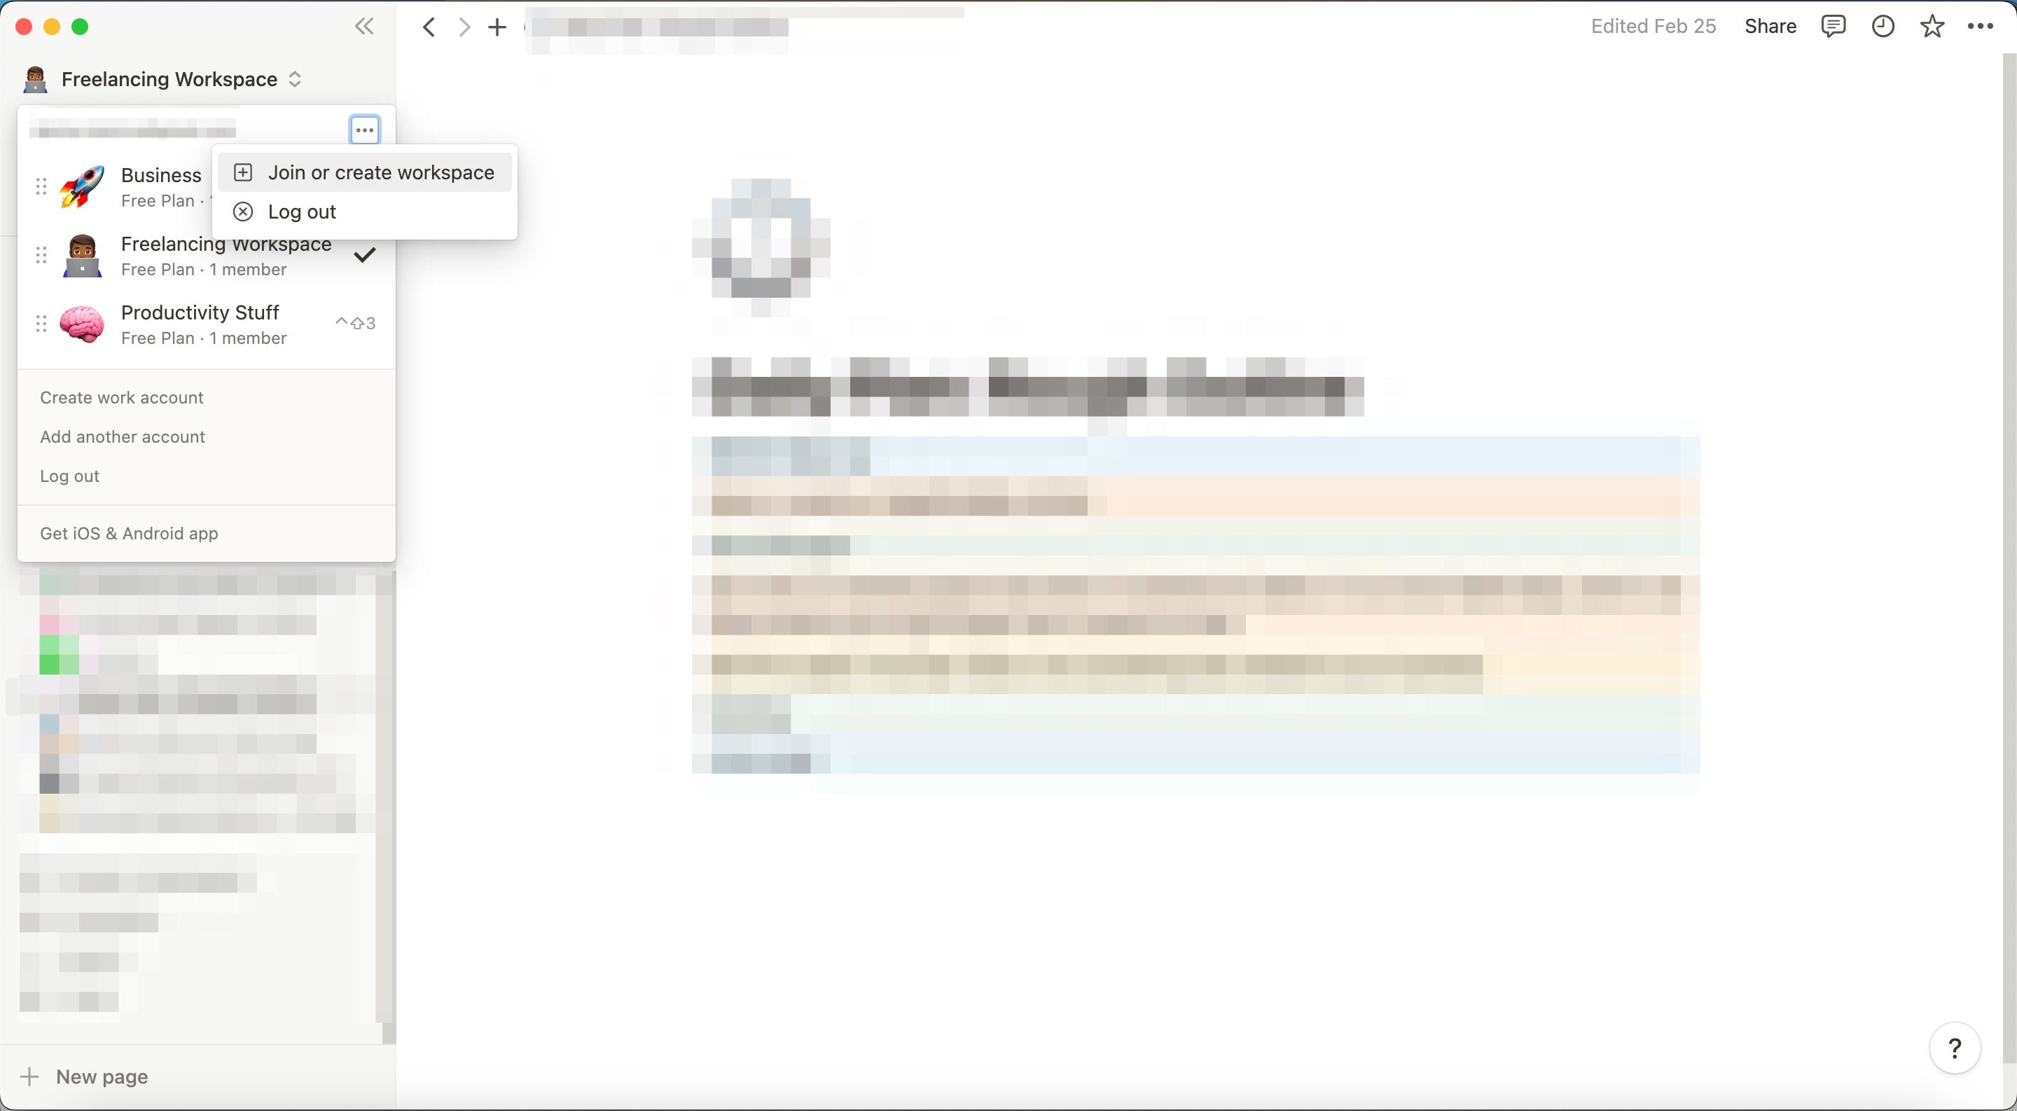This screenshot has width=2017, height=1111.
Task: Select Create work account option
Action: tap(120, 396)
